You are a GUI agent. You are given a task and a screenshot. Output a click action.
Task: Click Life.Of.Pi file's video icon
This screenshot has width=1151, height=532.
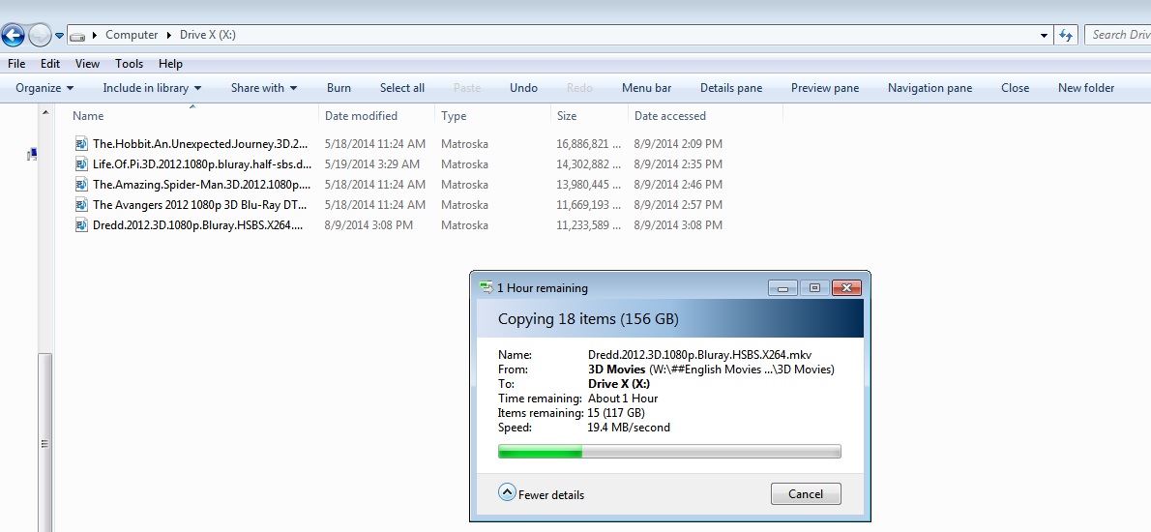coord(81,164)
